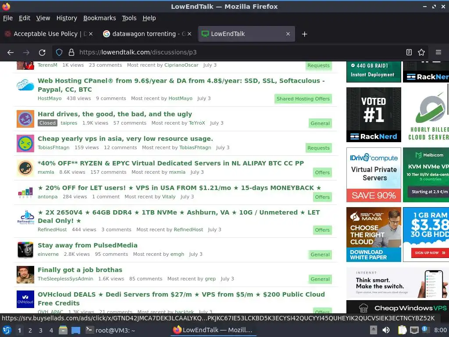
Task: Open most recent commenter 'TeYroX' profile
Action: click(197, 123)
